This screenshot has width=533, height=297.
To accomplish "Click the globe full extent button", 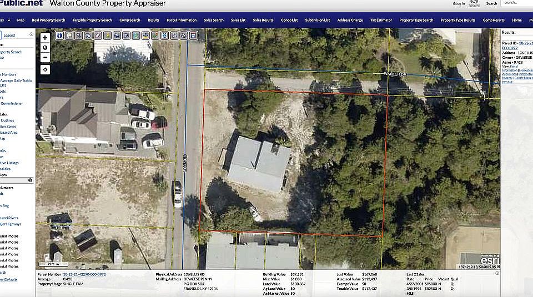I will pyautogui.click(x=45, y=47).
